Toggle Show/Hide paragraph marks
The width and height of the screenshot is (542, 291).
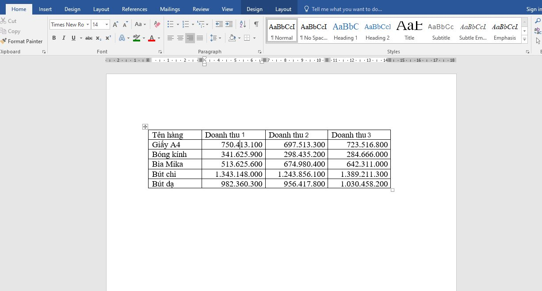[256, 24]
